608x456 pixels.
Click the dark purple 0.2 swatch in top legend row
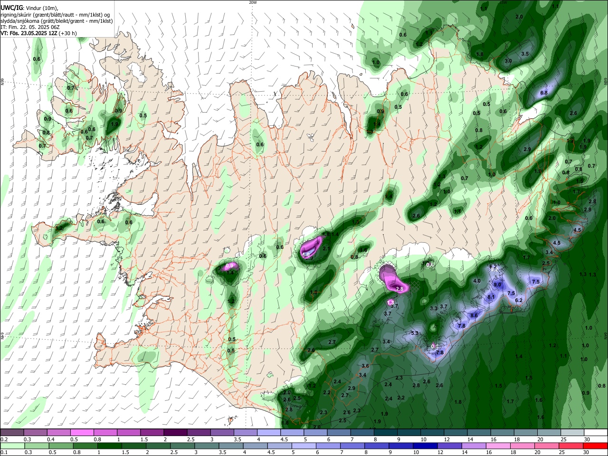[12, 433]
